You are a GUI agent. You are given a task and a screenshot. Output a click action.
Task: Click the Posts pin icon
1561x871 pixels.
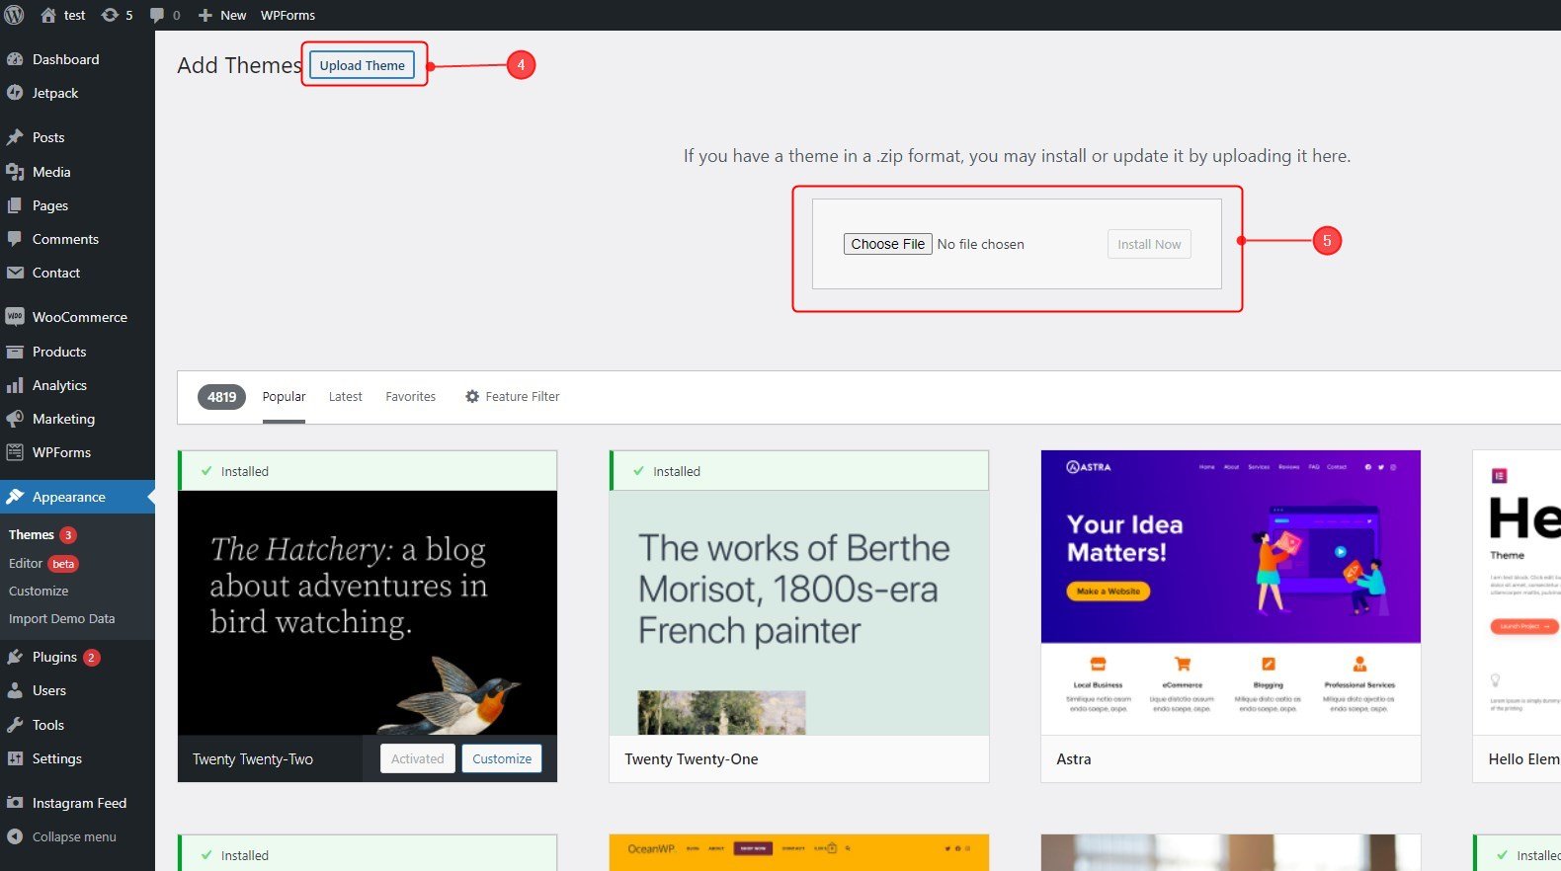pos(15,137)
